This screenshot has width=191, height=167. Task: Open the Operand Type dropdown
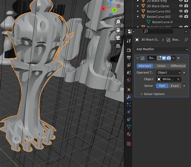tap(168, 73)
